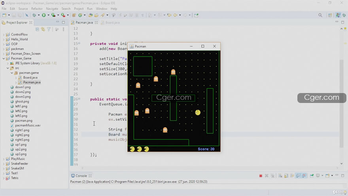348x196 pixels.
Task: Select pacmanMusic.wav in the project tree
Action: 26,126
